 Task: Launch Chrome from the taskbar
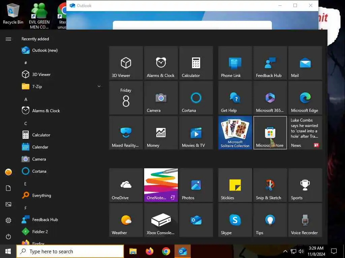point(166,251)
